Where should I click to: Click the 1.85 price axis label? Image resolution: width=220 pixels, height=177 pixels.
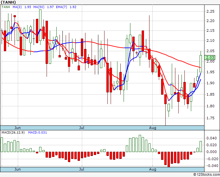pyautogui.click(x=211, y=94)
